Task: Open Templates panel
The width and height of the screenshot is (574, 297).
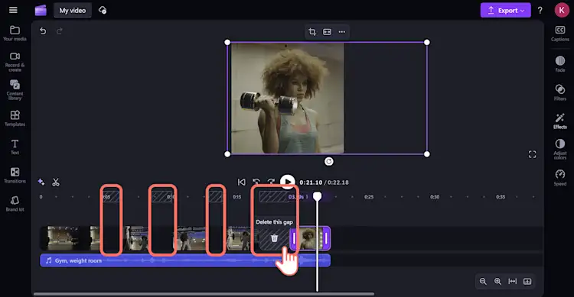Action: click(15, 118)
